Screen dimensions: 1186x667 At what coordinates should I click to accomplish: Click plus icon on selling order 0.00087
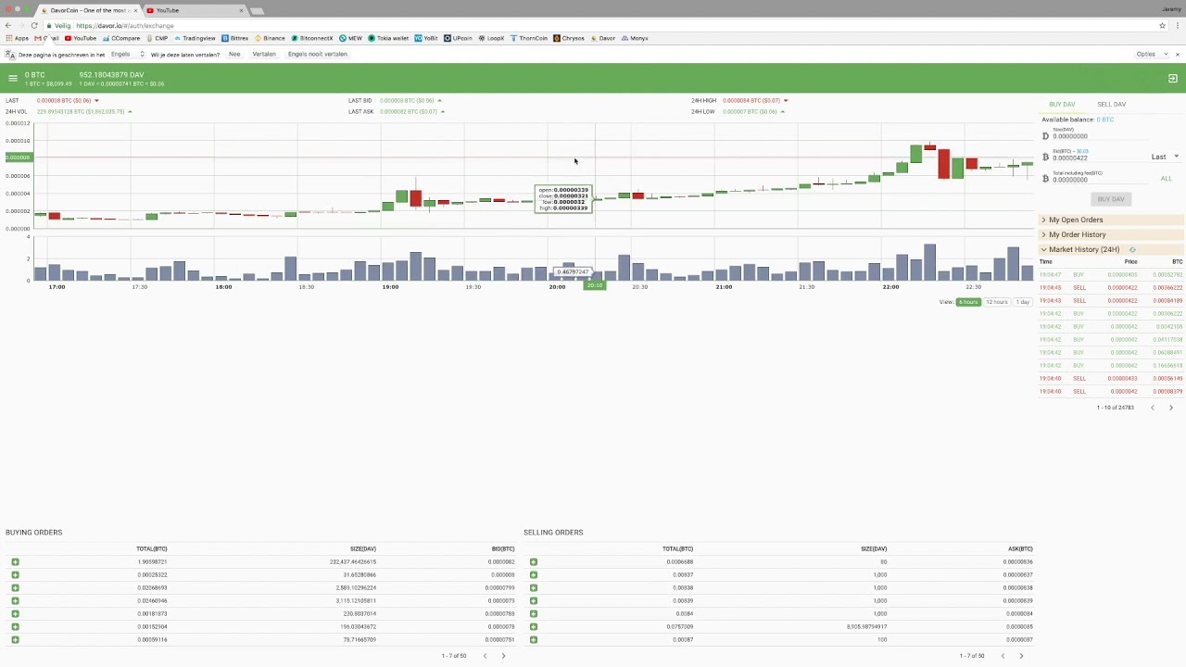tap(533, 640)
